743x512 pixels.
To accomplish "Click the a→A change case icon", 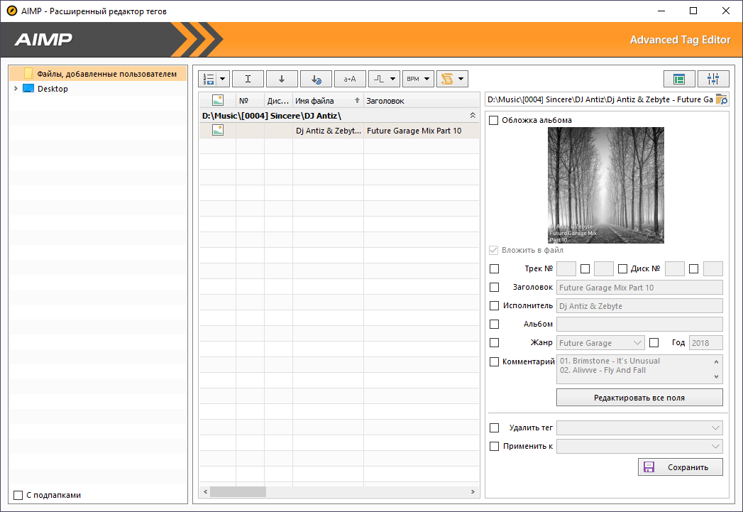I will point(350,79).
